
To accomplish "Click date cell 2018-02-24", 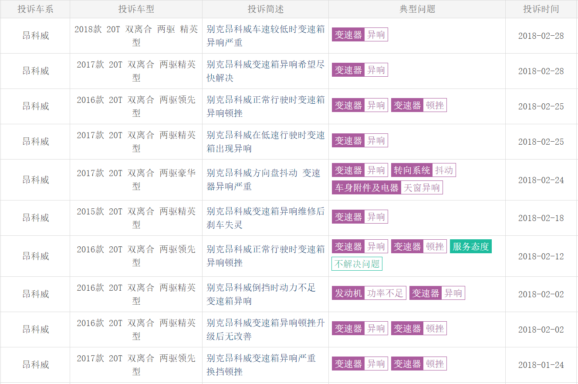I will [x=541, y=180].
